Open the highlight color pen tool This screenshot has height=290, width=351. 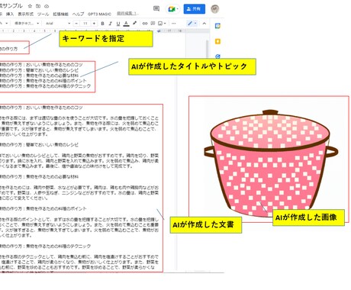(x=134, y=24)
